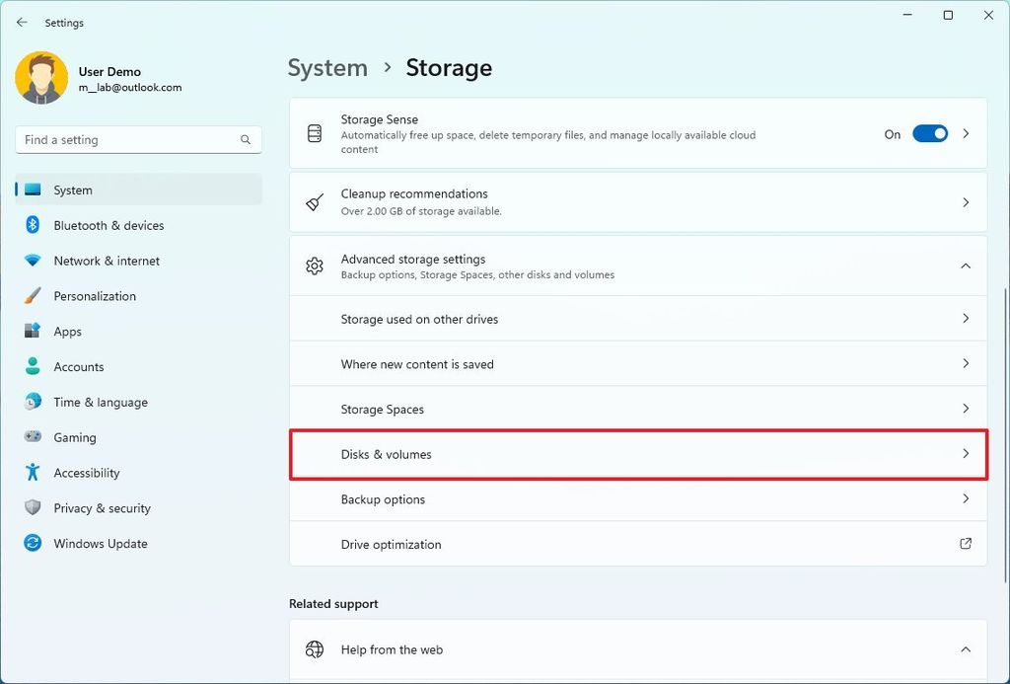Turn off Storage Sense
The image size is (1010, 684).
930,134
